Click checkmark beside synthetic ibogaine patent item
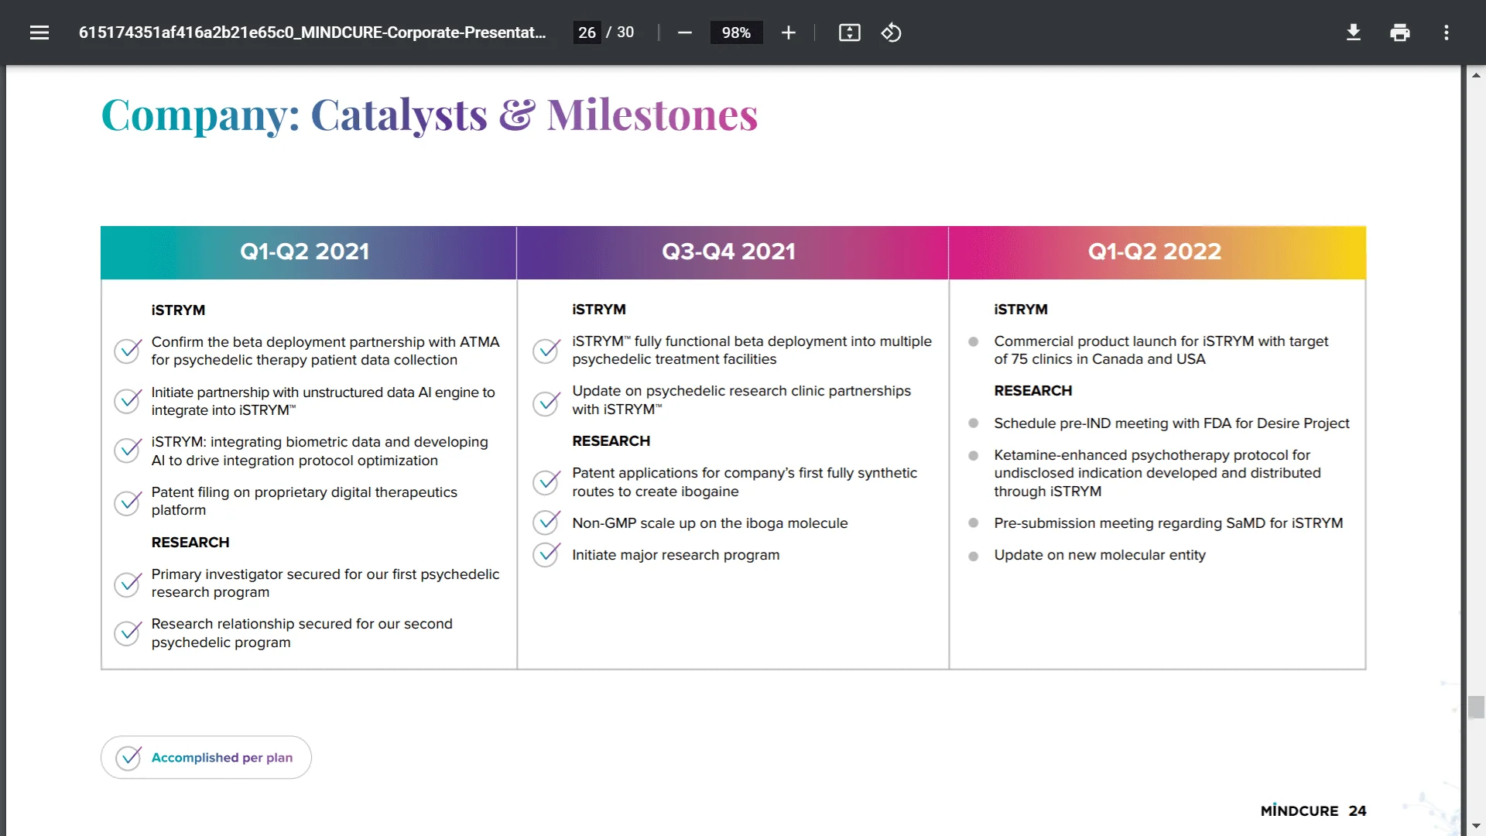 pos(547,482)
